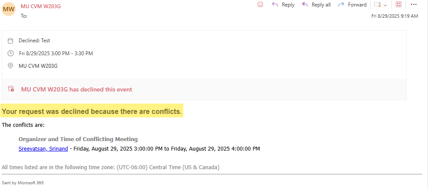Click the meeting time Fri 8/29/2025 text
This screenshot has height=189, width=428.
(x=56, y=54)
